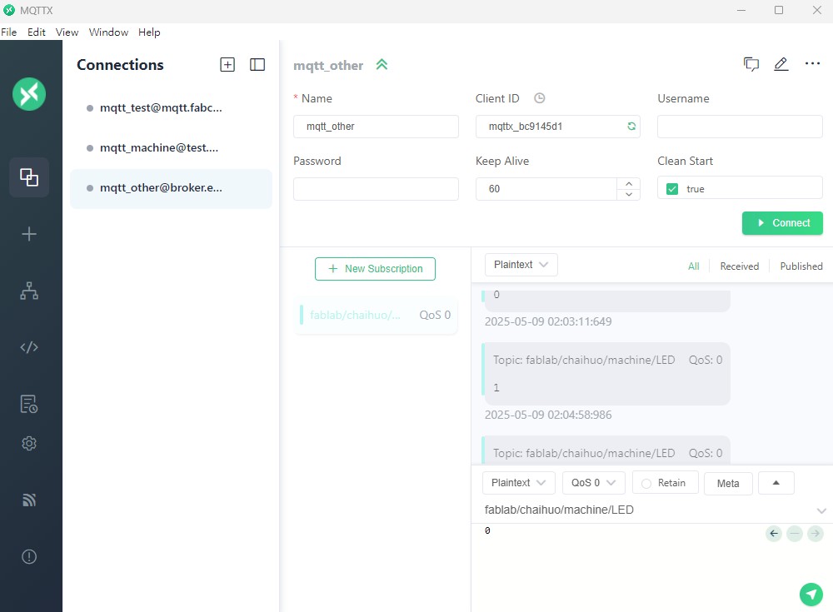Open the Log page in the sidebar
This screenshot has width=833, height=612.
[29, 404]
